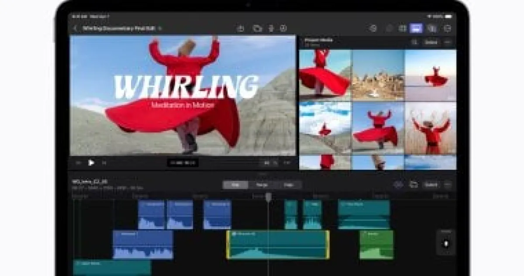Toggle the highlighted purple browser panel button
The image size is (524, 276).
click(x=416, y=28)
